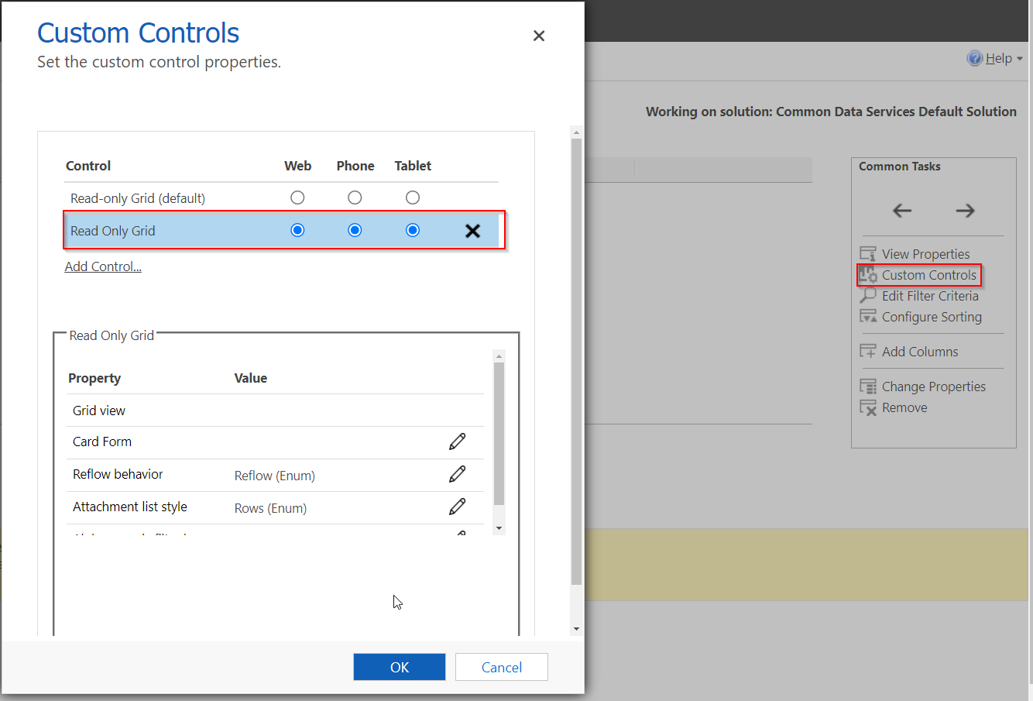Edit the Reflow behavior property value

(x=457, y=474)
